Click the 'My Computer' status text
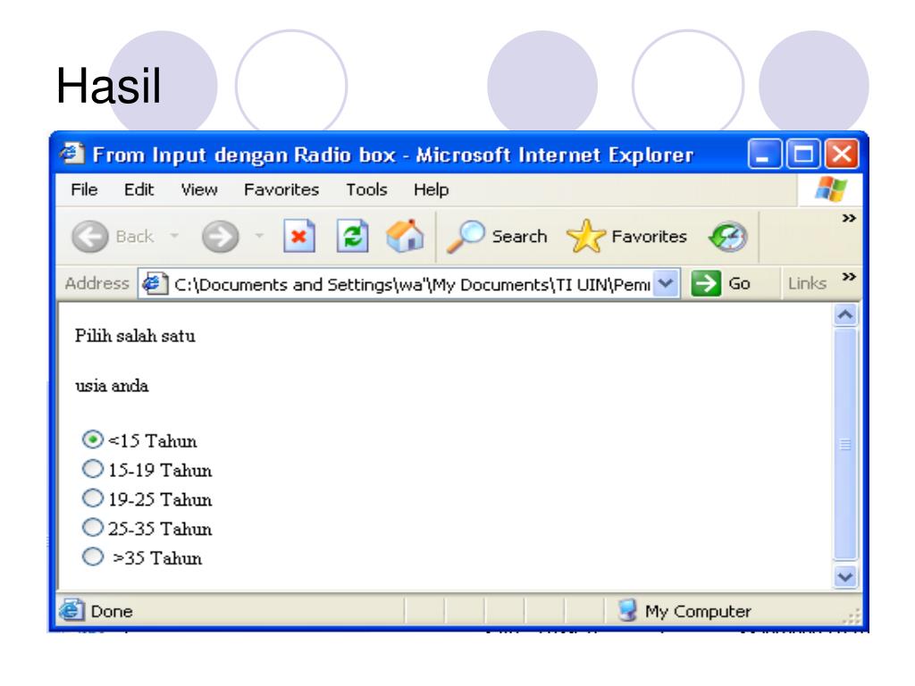The width and height of the screenshot is (915, 686). (698, 611)
